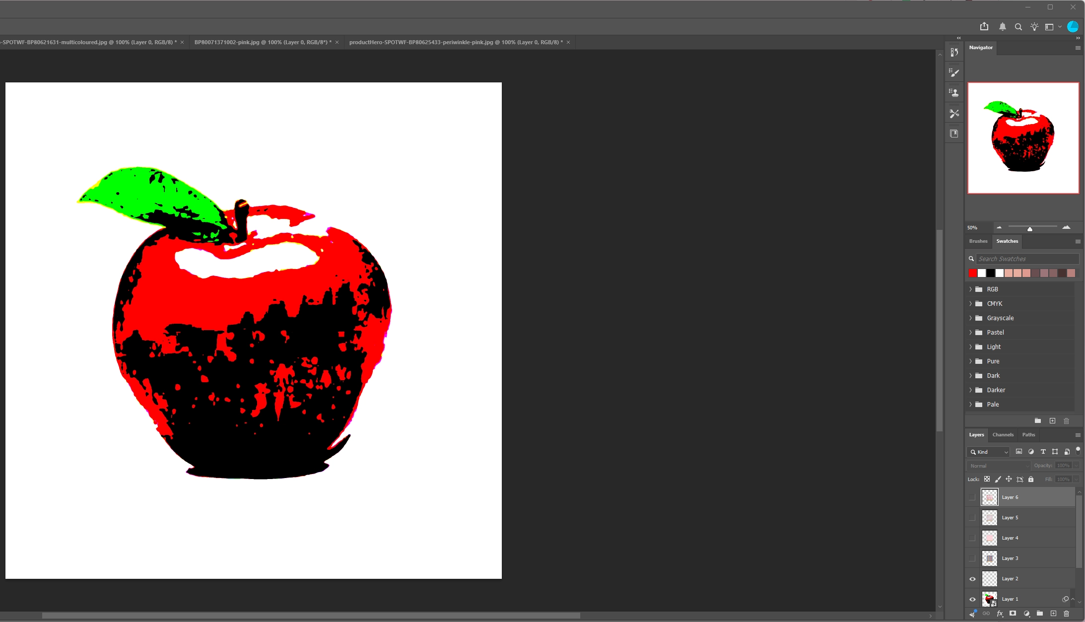
Task: Click the Share document icon
Action: point(984,27)
